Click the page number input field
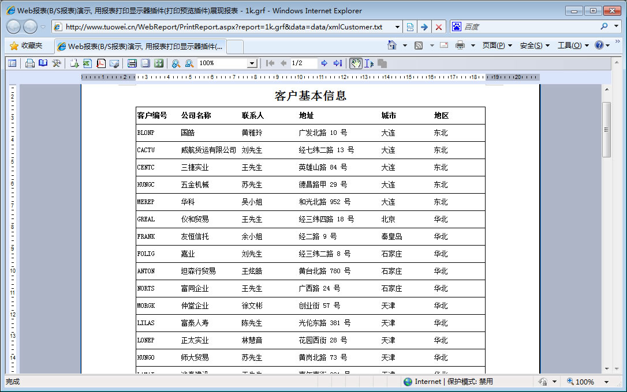627x392 pixels. tap(303, 63)
